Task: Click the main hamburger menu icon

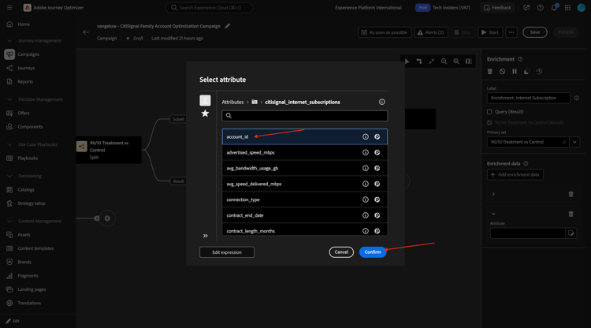Action: click(x=9, y=8)
